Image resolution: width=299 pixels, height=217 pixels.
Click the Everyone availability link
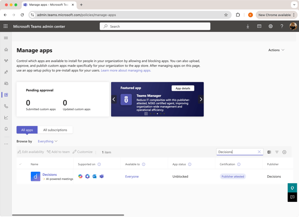tap(132, 177)
